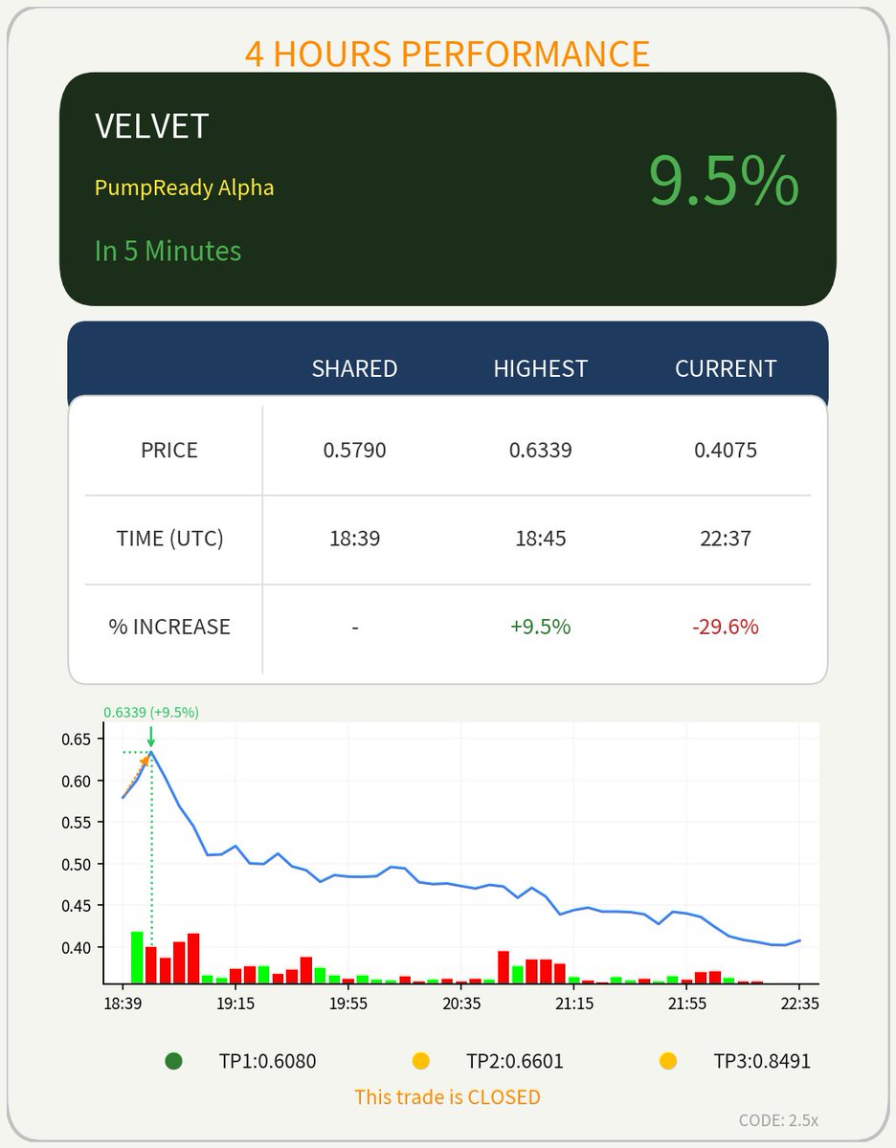The height and width of the screenshot is (1148, 896).
Task: Click the 0.60 y-axis label
Action: [76, 781]
